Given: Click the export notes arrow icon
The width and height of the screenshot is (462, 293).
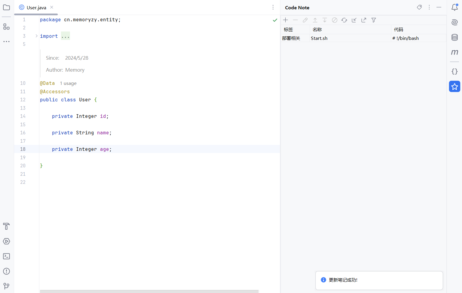Looking at the screenshot, I should click(x=364, y=20).
